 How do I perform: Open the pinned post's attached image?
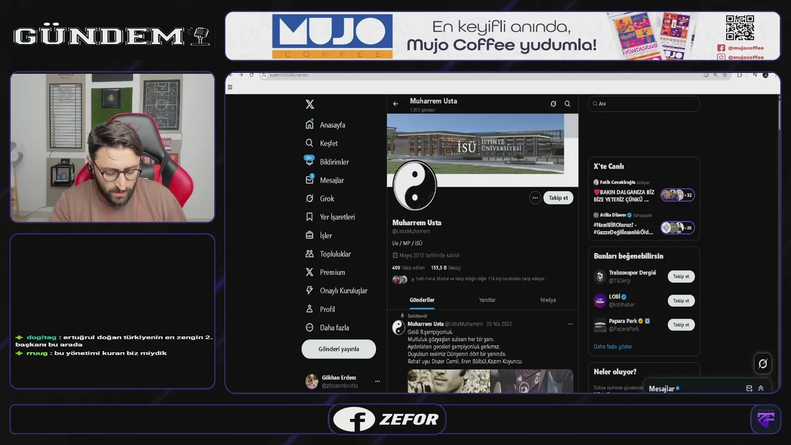pos(490,381)
